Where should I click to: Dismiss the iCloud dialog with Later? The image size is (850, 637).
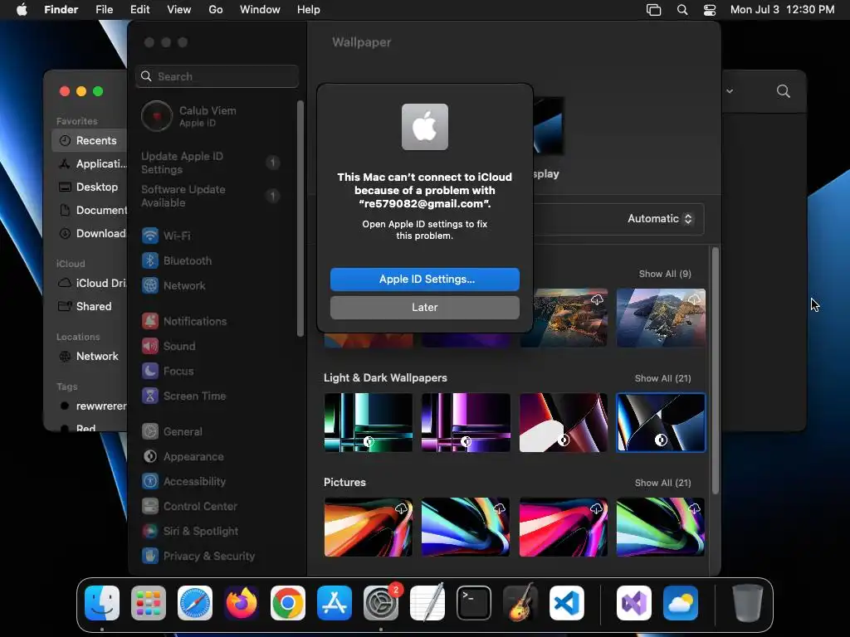point(424,307)
